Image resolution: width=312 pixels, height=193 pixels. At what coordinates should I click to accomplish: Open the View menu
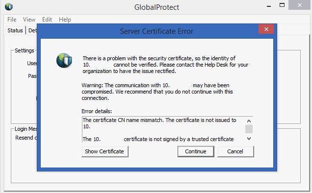point(29,20)
